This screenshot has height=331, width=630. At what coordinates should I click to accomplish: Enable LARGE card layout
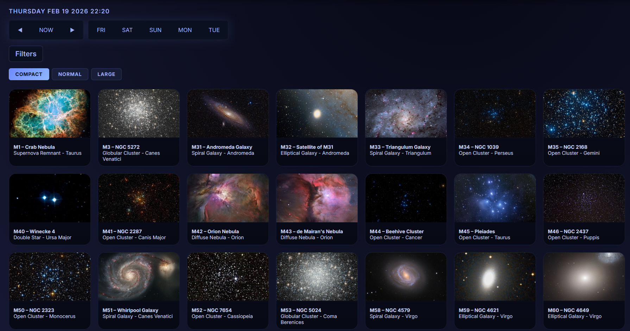pos(106,74)
